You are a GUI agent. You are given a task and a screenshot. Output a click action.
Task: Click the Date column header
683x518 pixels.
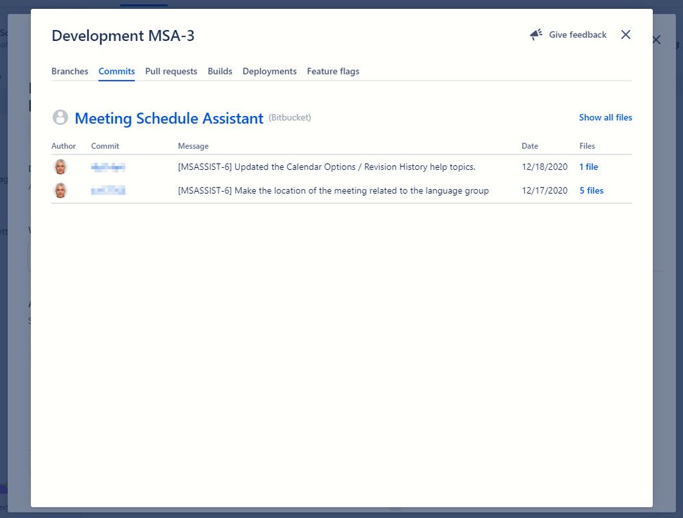point(530,146)
